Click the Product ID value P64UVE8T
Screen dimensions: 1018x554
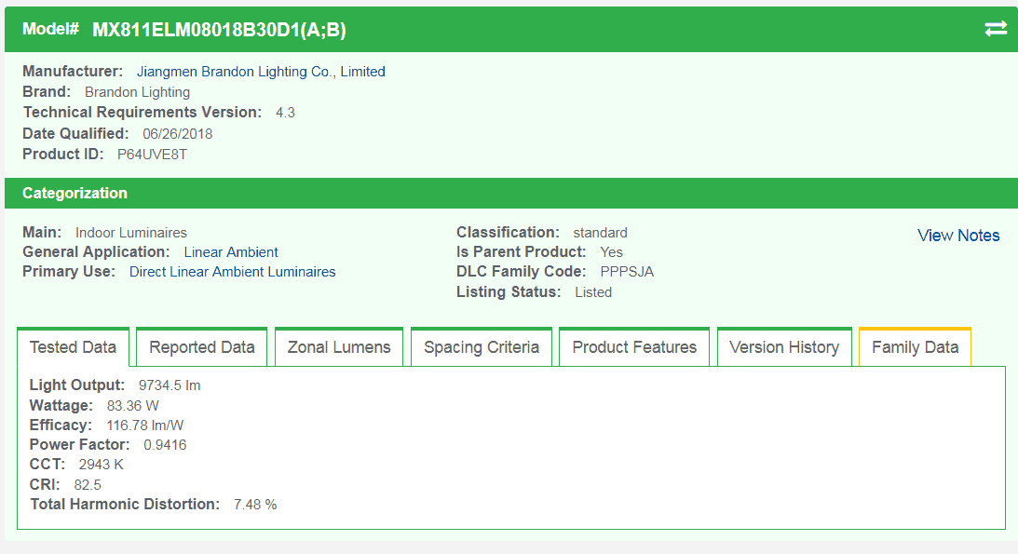pos(152,155)
